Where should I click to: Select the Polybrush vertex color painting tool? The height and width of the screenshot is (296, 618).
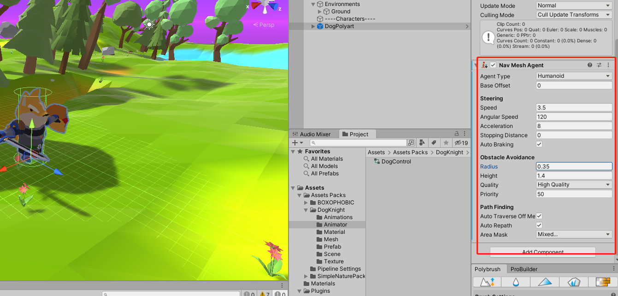(x=545, y=282)
